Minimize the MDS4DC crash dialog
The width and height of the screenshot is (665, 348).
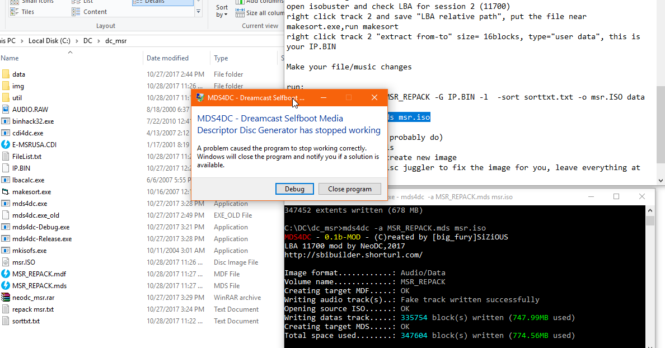pos(323,98)
